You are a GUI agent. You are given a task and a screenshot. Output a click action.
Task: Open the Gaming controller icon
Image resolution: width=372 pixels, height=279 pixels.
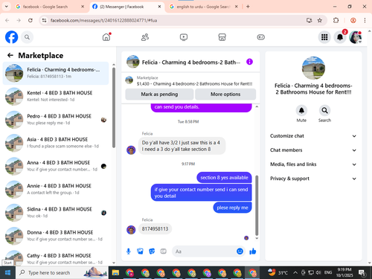pyautogui.click(x=260, y=37)
